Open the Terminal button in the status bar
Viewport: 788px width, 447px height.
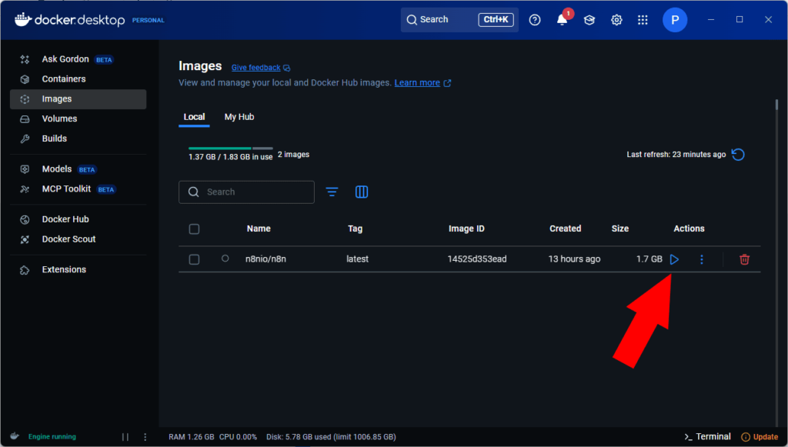(x=708, y=436)
